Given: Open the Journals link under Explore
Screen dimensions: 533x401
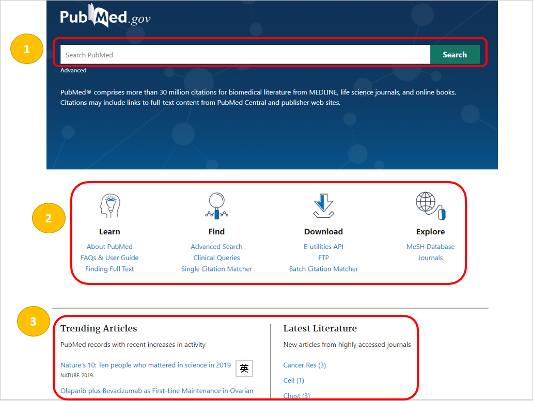Looking at the screenshot, I should [430, 258].
